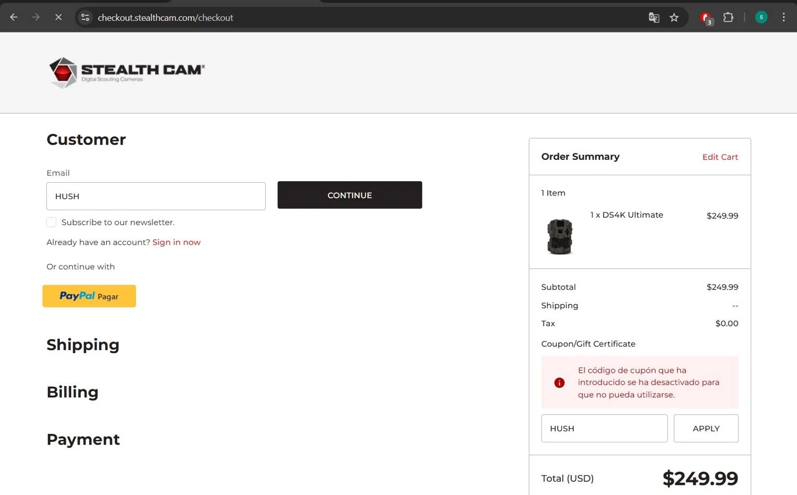The image size is (797, 495).
Task: Click the browser forward arrow
Action: click(x=36, y=18)
